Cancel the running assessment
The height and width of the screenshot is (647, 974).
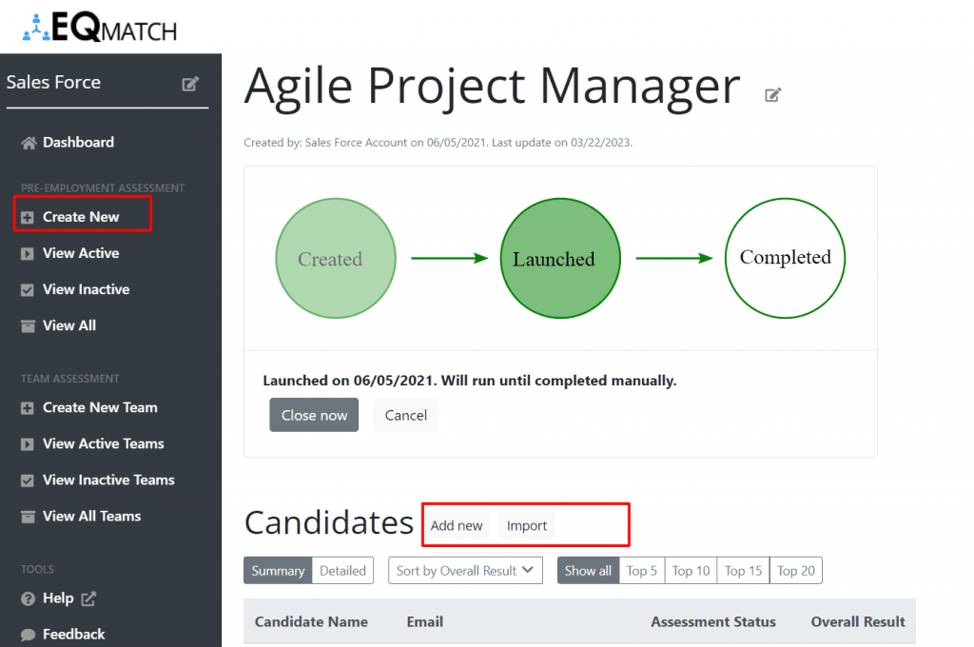click(406, 415)
